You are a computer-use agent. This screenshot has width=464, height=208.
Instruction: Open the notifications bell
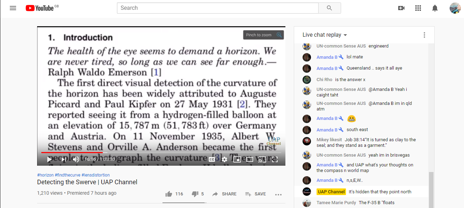435,8
